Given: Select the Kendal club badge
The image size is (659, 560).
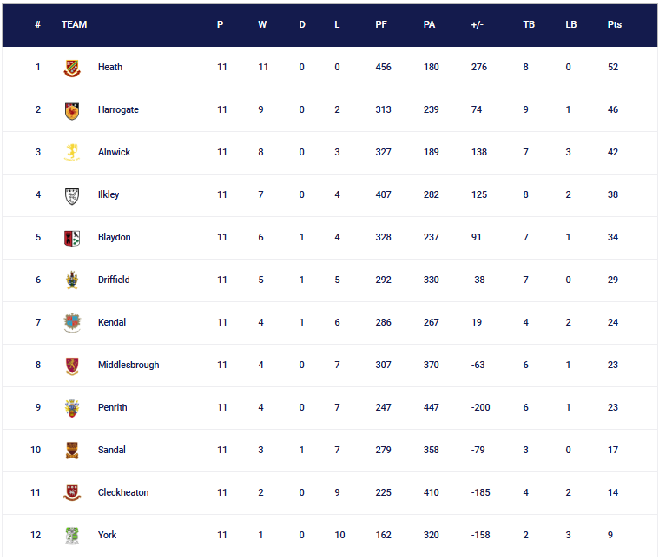Looking at the screenshot, I should point(73,323).
